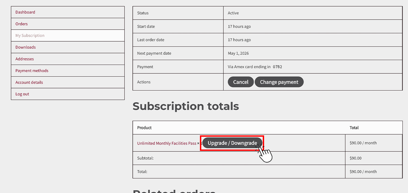The width and height of the screenshot is (408, 193).
Task: Click the Total column header
Action: pos(354,128)
